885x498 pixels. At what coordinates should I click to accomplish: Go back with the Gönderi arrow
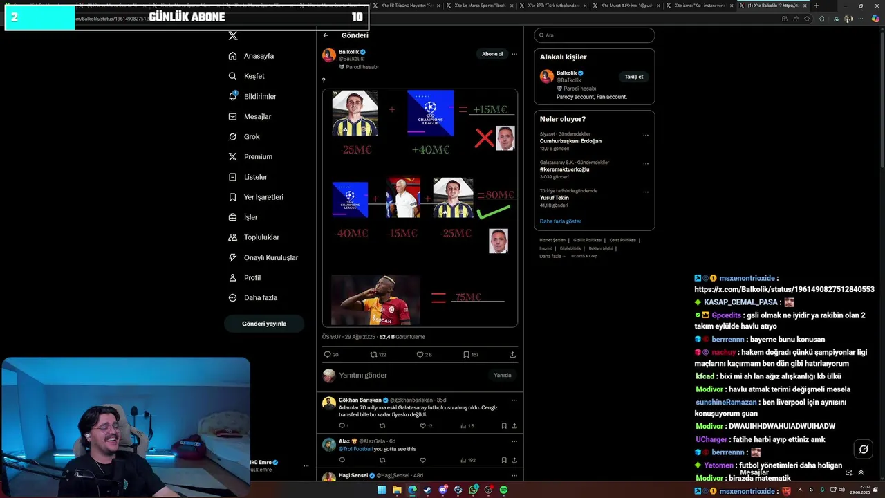pyautogui.click(x=326, y=35)
